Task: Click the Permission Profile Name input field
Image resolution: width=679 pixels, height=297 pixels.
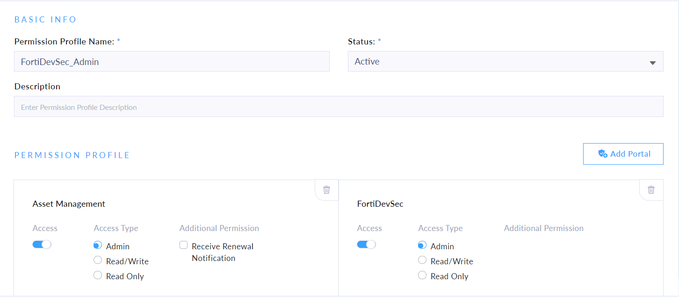Action: [171, 61]
